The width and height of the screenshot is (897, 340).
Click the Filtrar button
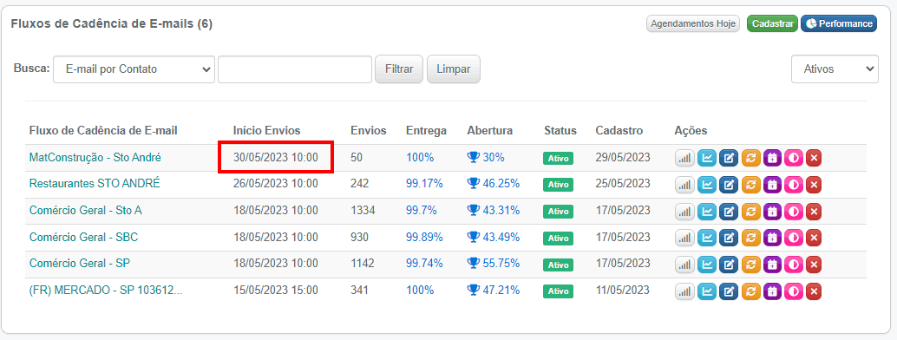(399, 69)
